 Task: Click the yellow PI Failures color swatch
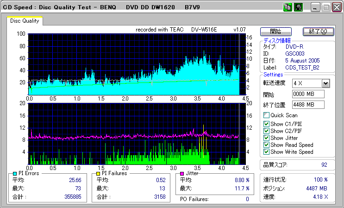pos(98,173)
